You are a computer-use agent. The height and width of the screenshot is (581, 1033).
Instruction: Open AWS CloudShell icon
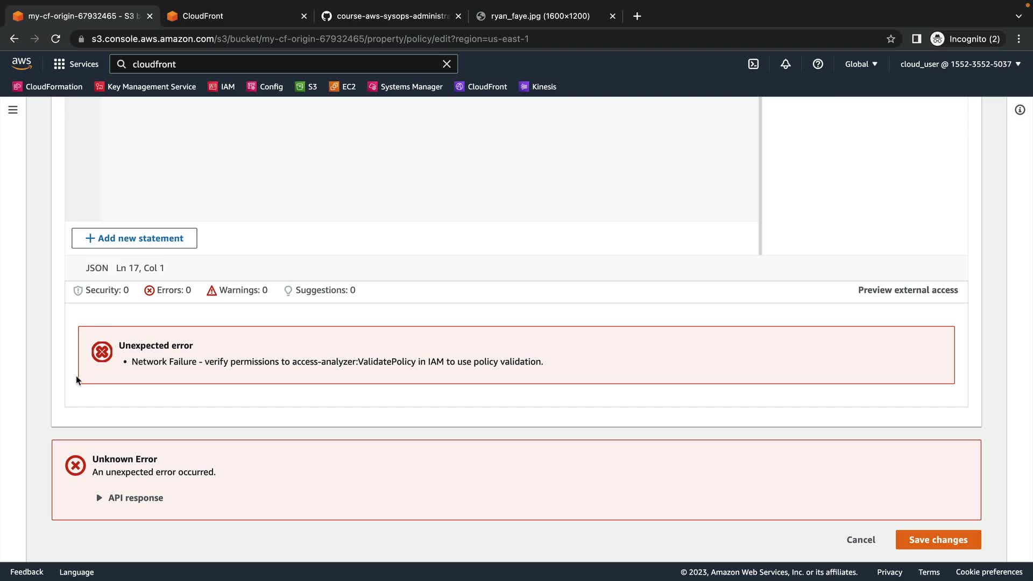pos(753,64)
